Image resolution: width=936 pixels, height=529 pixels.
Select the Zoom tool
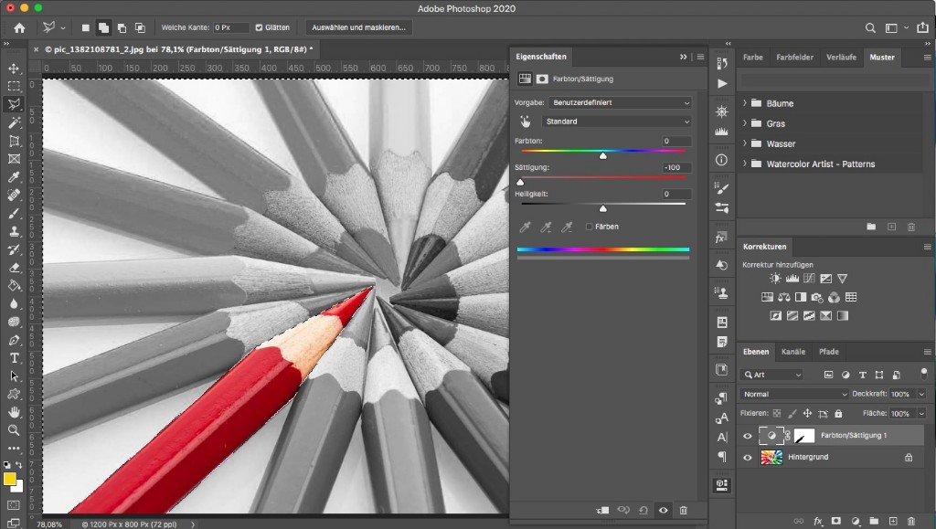click(14, 429)
